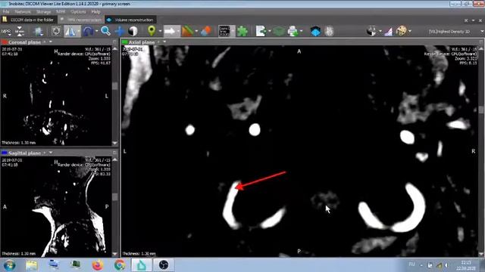Maximize the Coronal plane panel
Image resolution: width=485 pixels, height=272 pixels.
click(x=114, y=42)
